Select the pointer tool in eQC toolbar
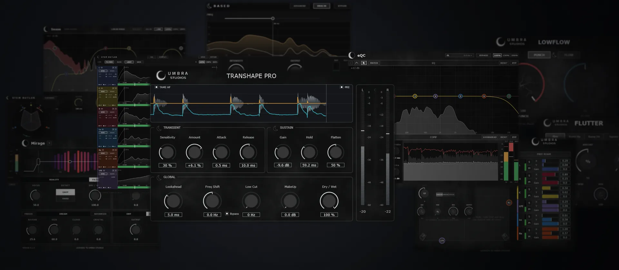 coord(364,63)
